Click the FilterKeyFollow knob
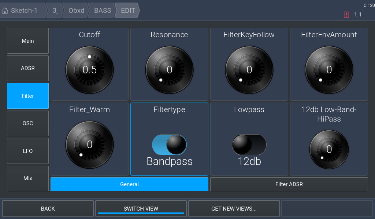 click(x=249, y=70)
